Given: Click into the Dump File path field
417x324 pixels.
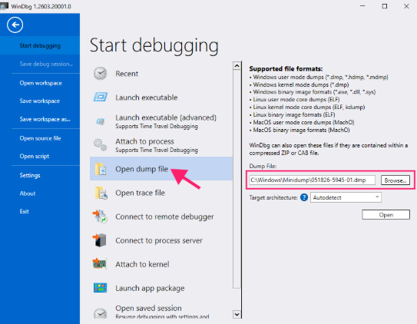Looking at the screenshot, I should coord(313,180).
